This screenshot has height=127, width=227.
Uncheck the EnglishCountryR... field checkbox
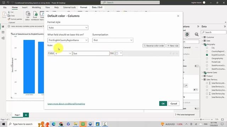pos(207,55)
